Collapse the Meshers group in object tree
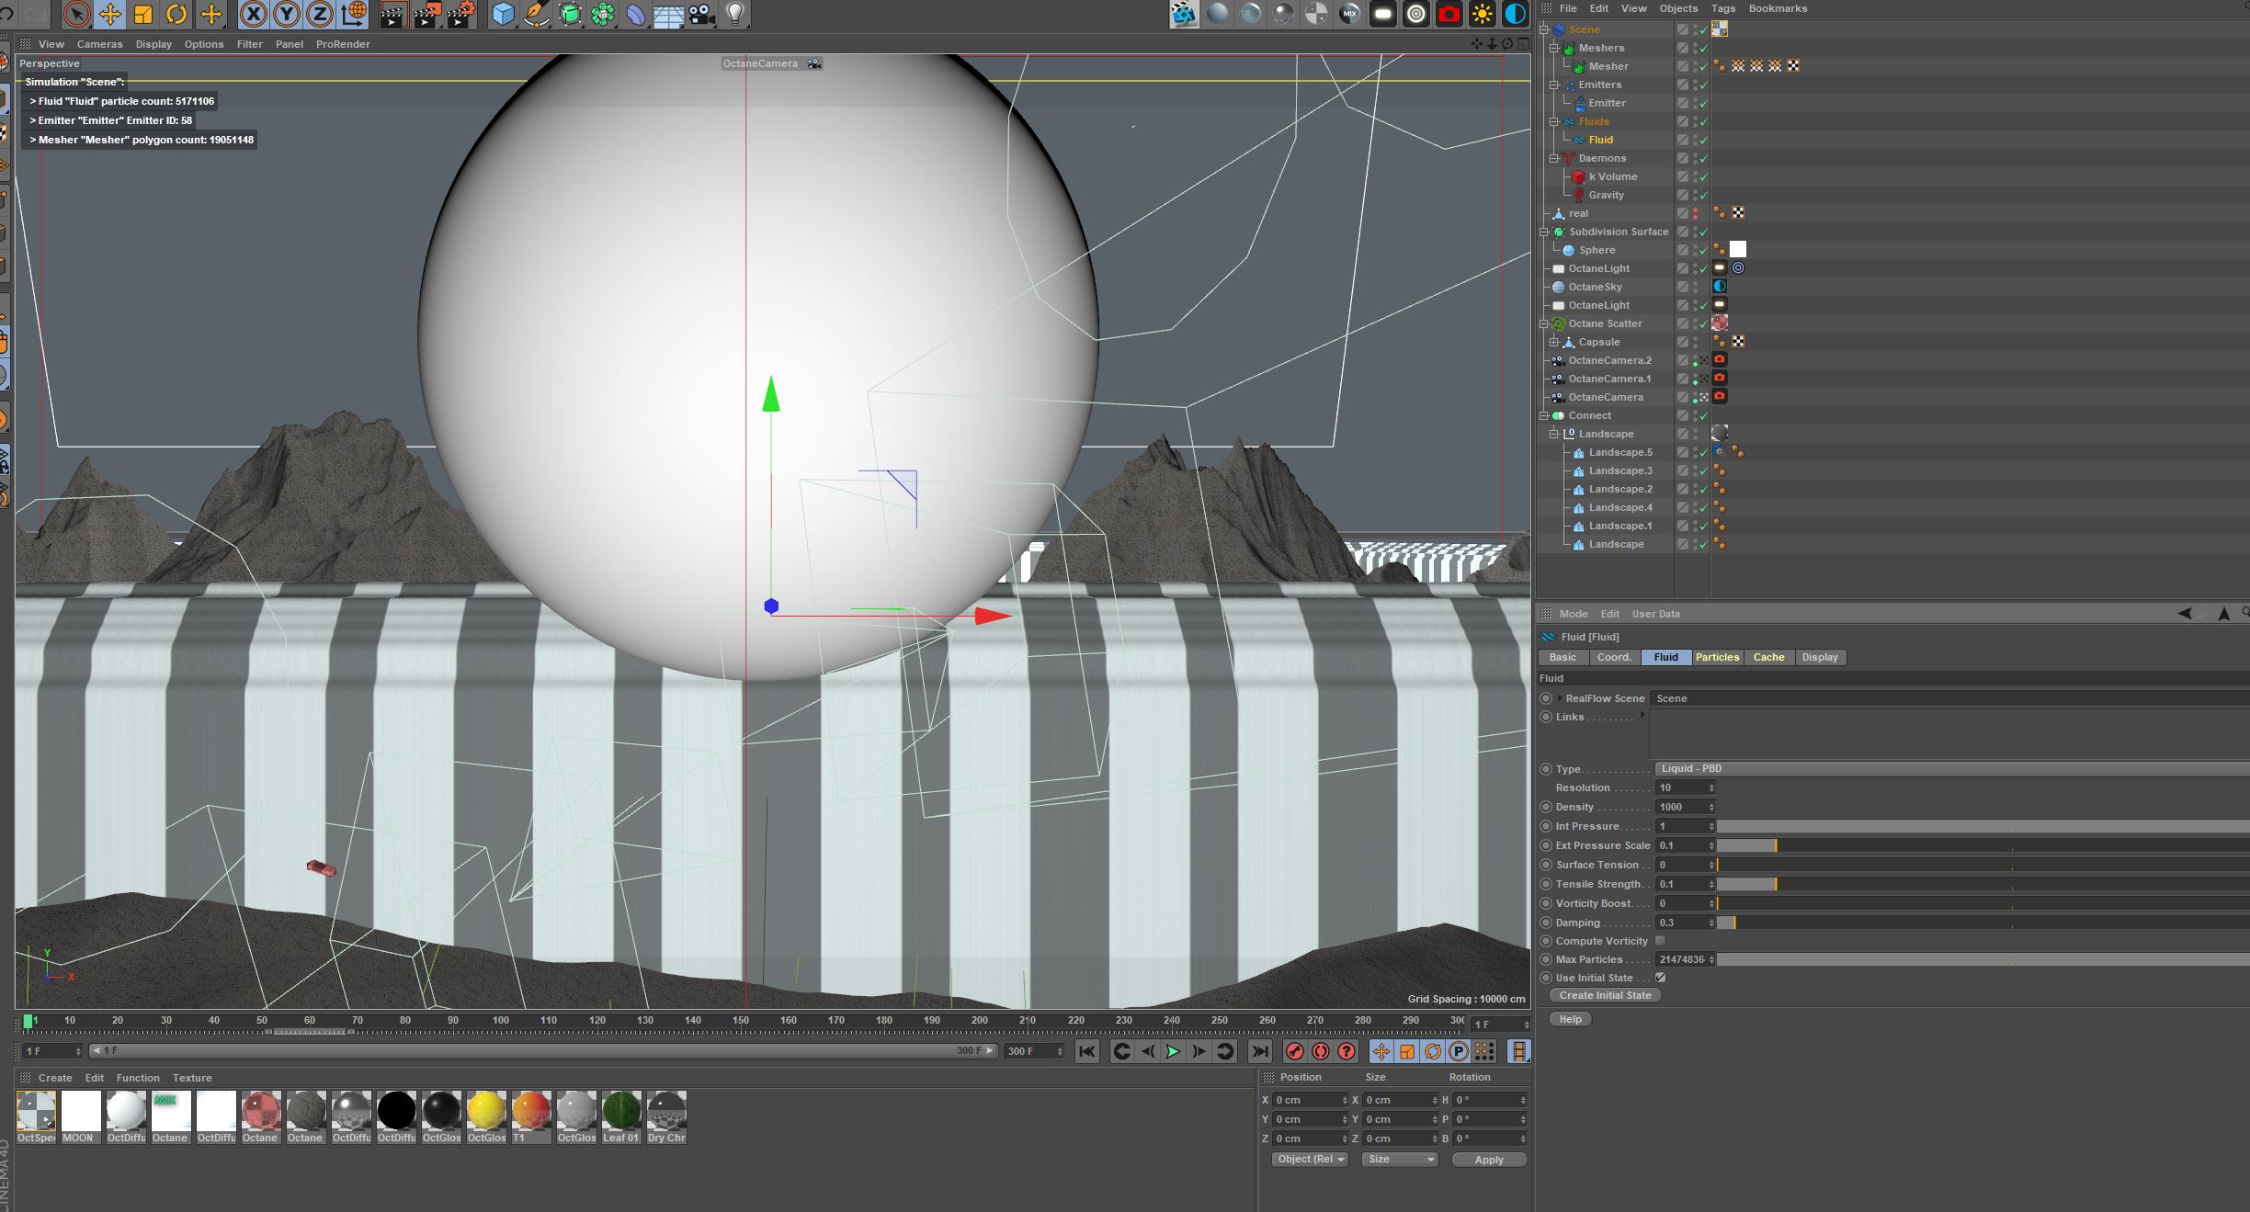The image size is (2250, 1212). (1554, 48)
